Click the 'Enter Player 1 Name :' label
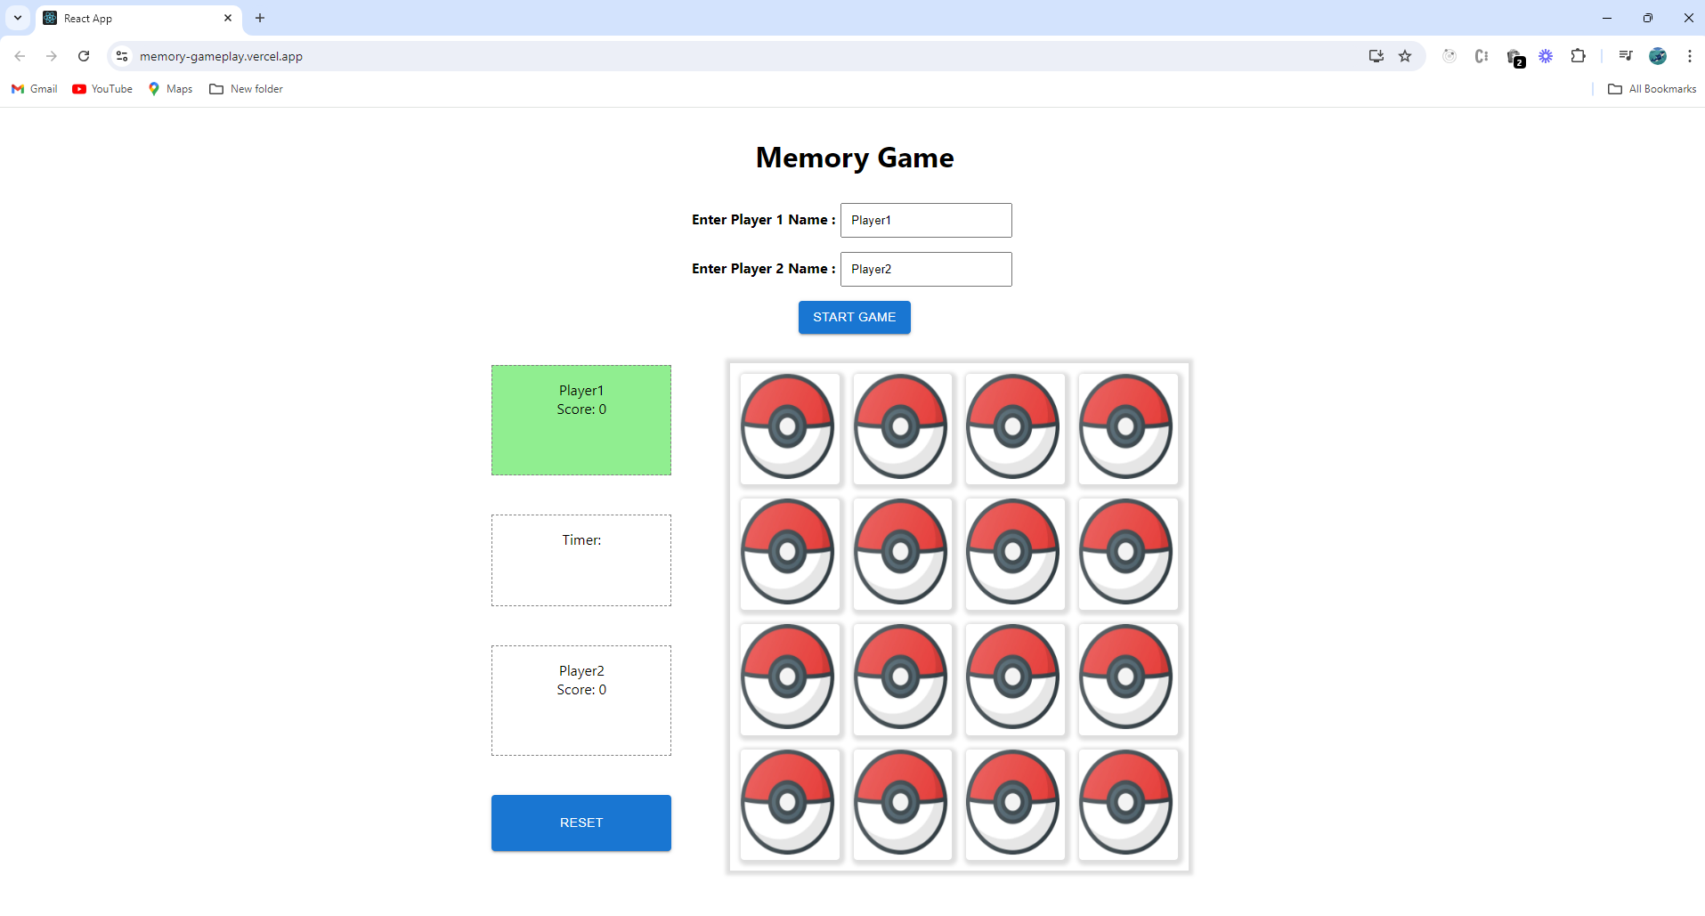 coord(763,220)
